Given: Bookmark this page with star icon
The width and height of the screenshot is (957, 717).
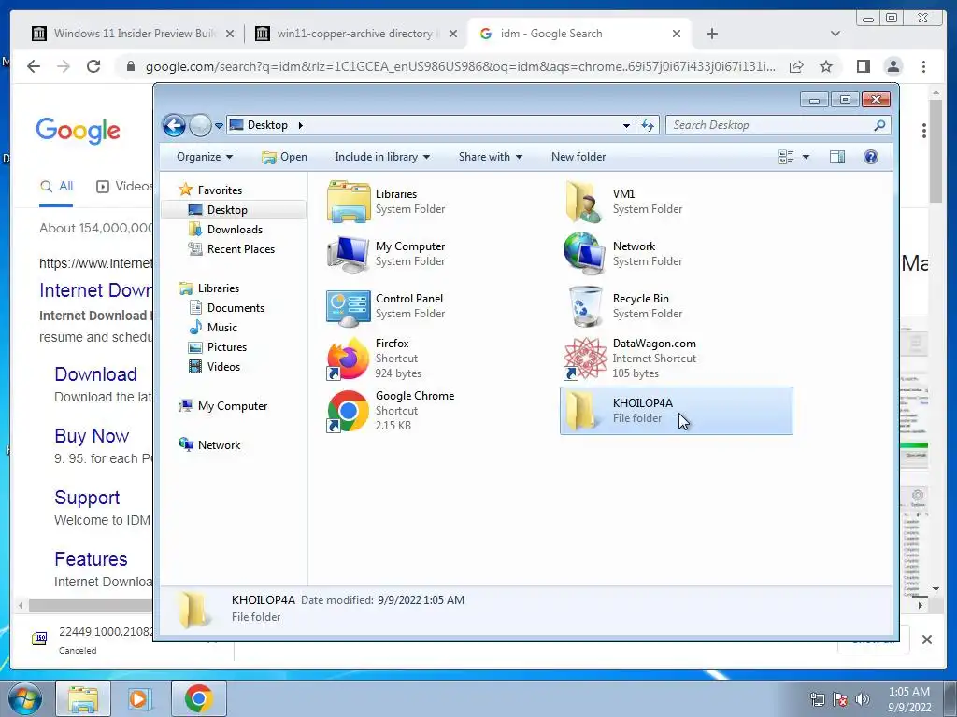Looking at the screenshot, I should click(x=826, y=66).
